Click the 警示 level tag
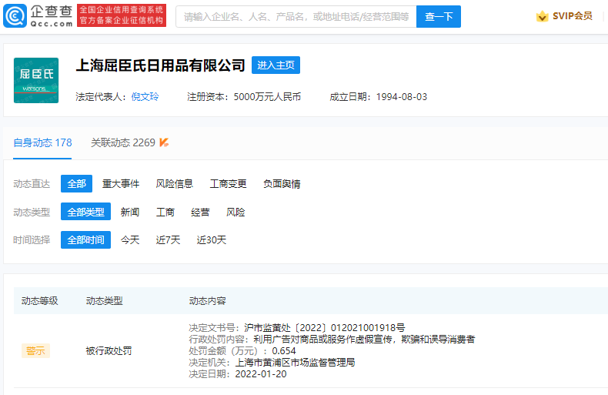 click(35, 351)
